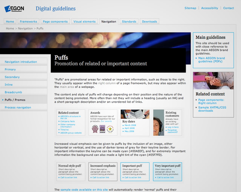Screen dimensions: 241x192
Task: Switch to the Standards tab
Action: [x=129, y=22]
